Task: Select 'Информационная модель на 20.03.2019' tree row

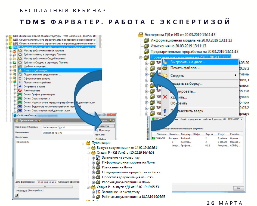Action: coord(191,40)
